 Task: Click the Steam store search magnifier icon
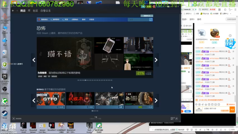click(151, 20)
